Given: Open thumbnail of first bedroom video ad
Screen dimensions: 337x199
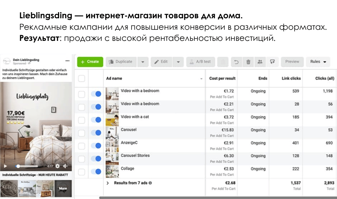Looking at the screenshot, I should point(112,94).
